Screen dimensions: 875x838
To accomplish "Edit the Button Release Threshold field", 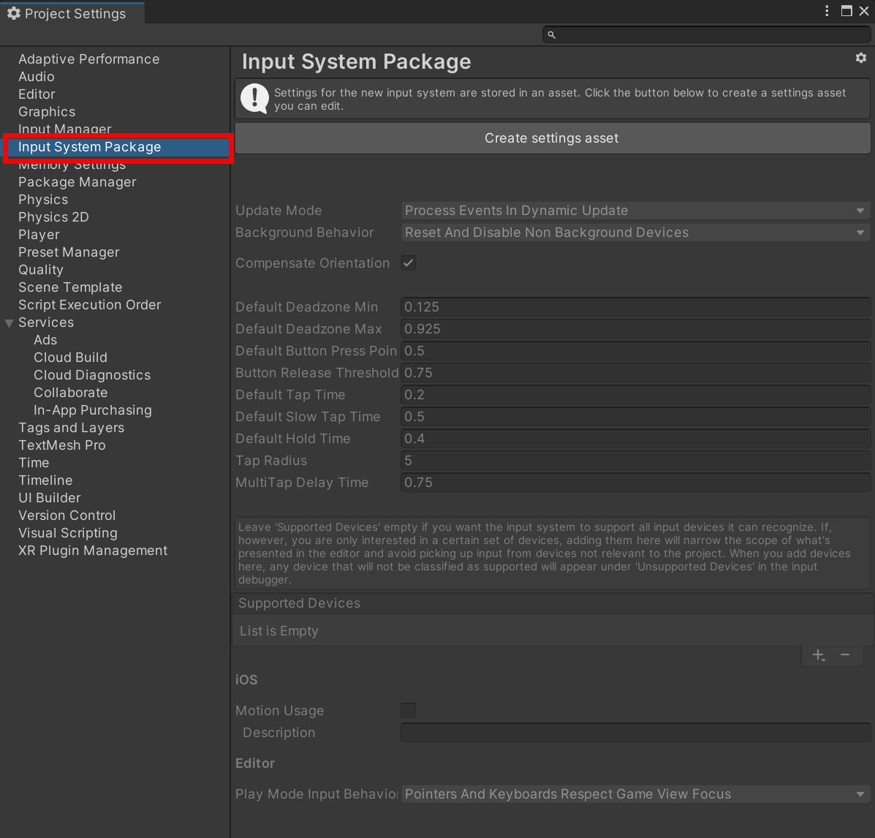I will tap(635, 372).
